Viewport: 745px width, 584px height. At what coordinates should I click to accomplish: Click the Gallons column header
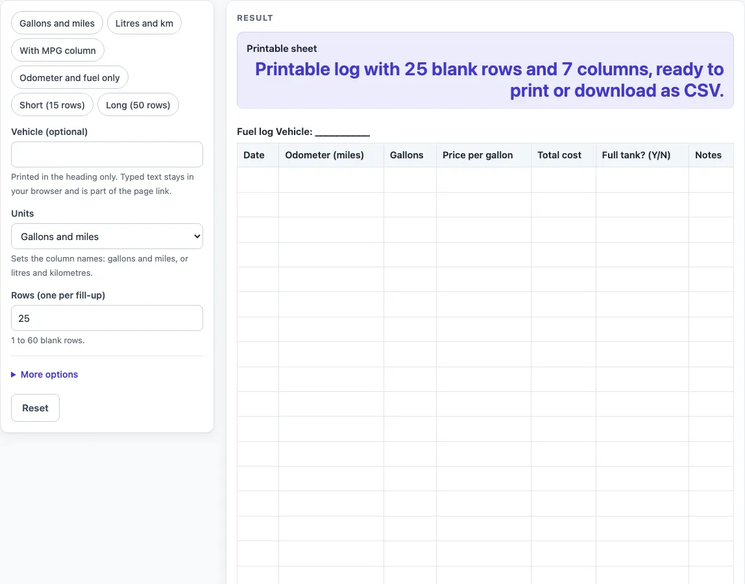click(x=410, y=155)
